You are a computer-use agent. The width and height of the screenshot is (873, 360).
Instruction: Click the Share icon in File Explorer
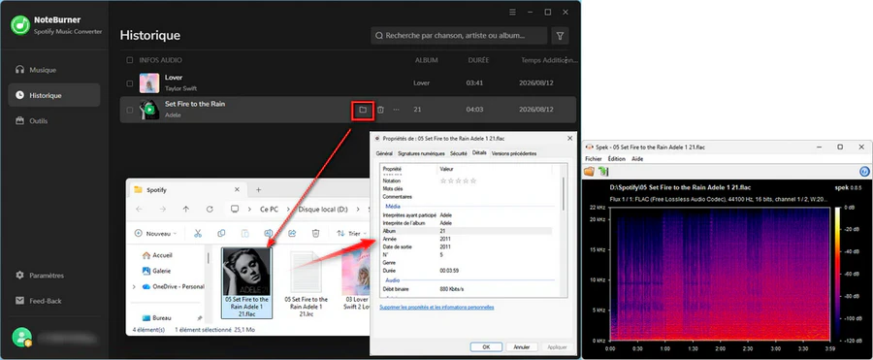coord(292,234)
